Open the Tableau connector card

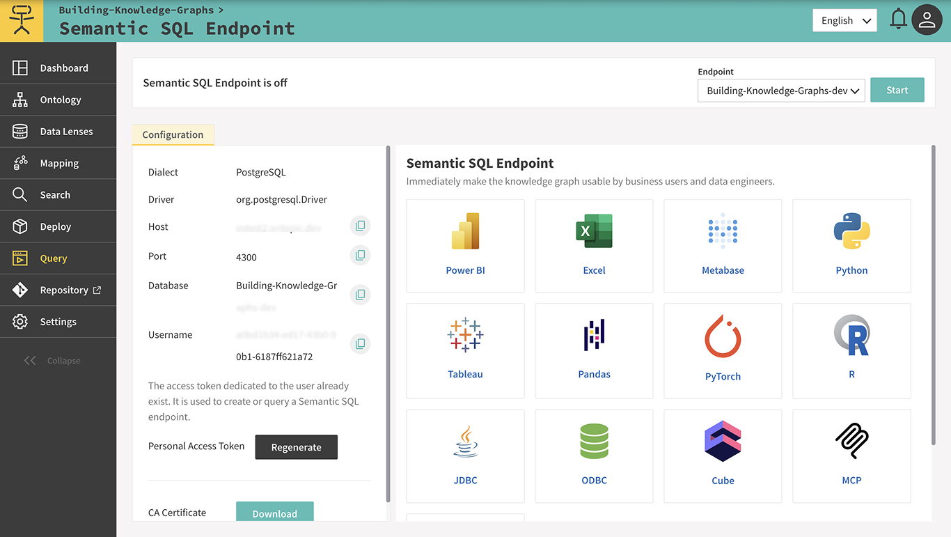click(x=465, y=351)
